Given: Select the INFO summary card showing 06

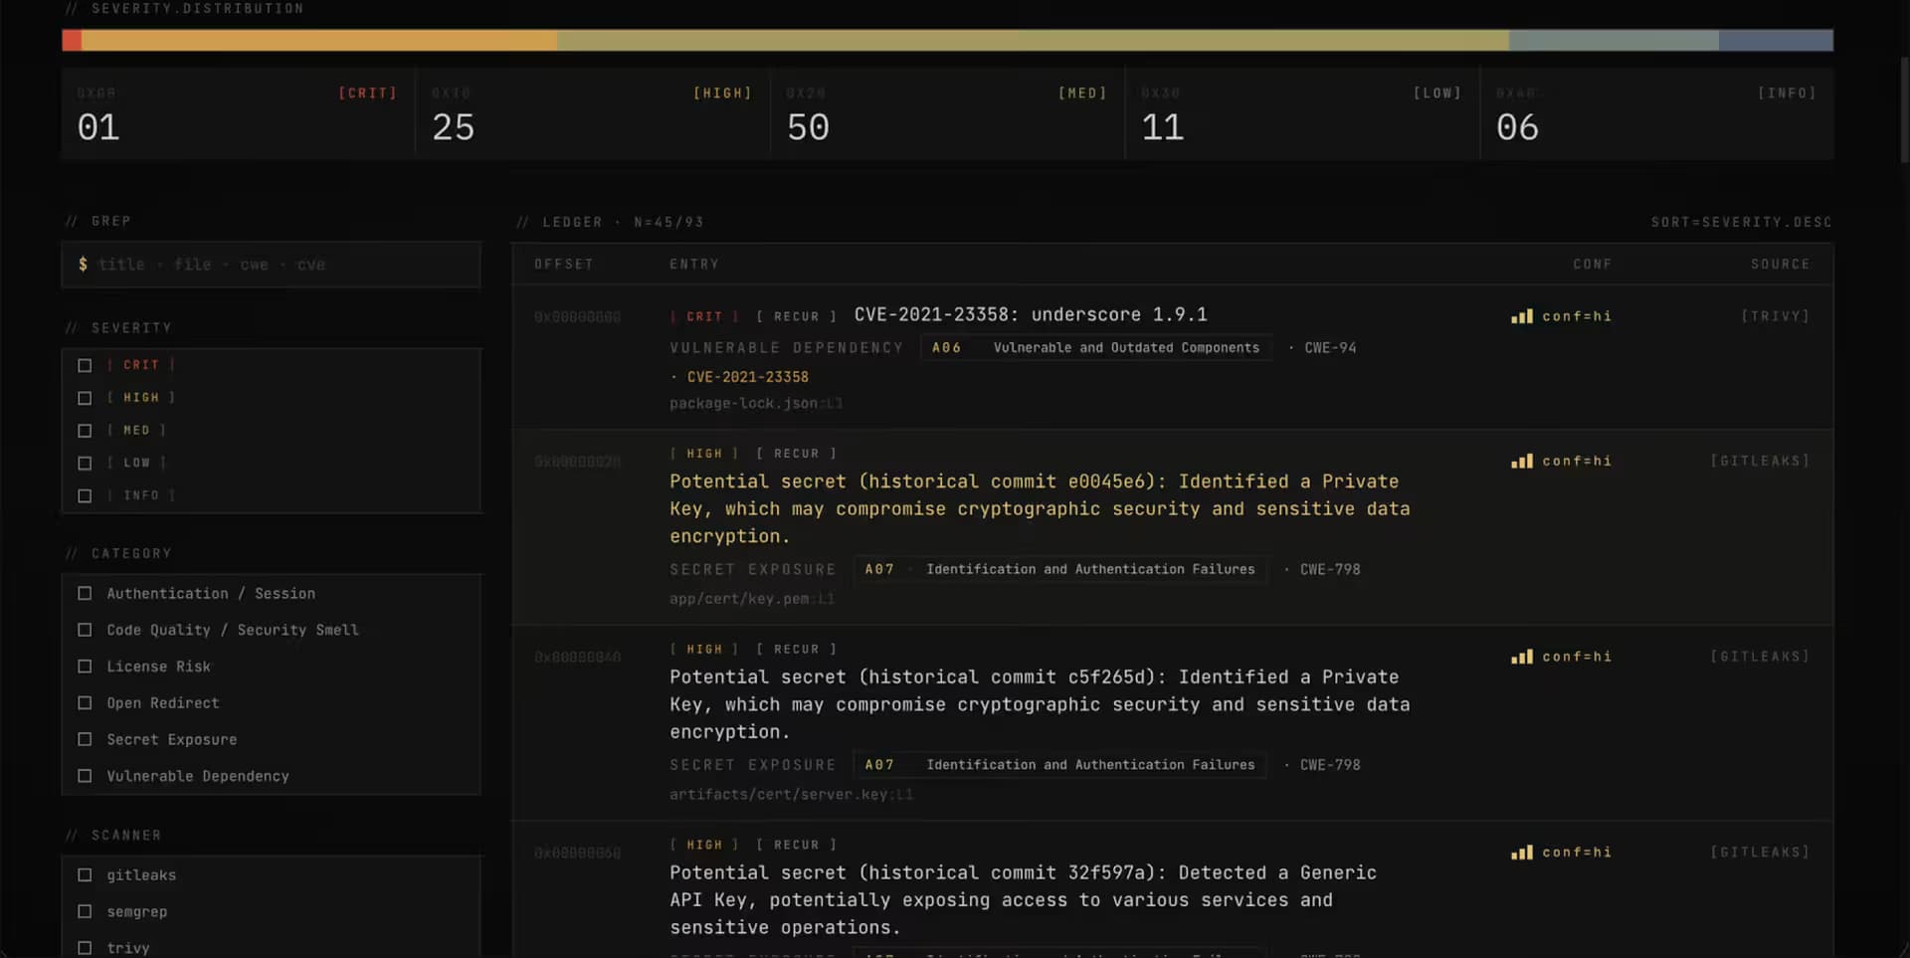Looking at the screenshot, I should (x=1657, y=113).
